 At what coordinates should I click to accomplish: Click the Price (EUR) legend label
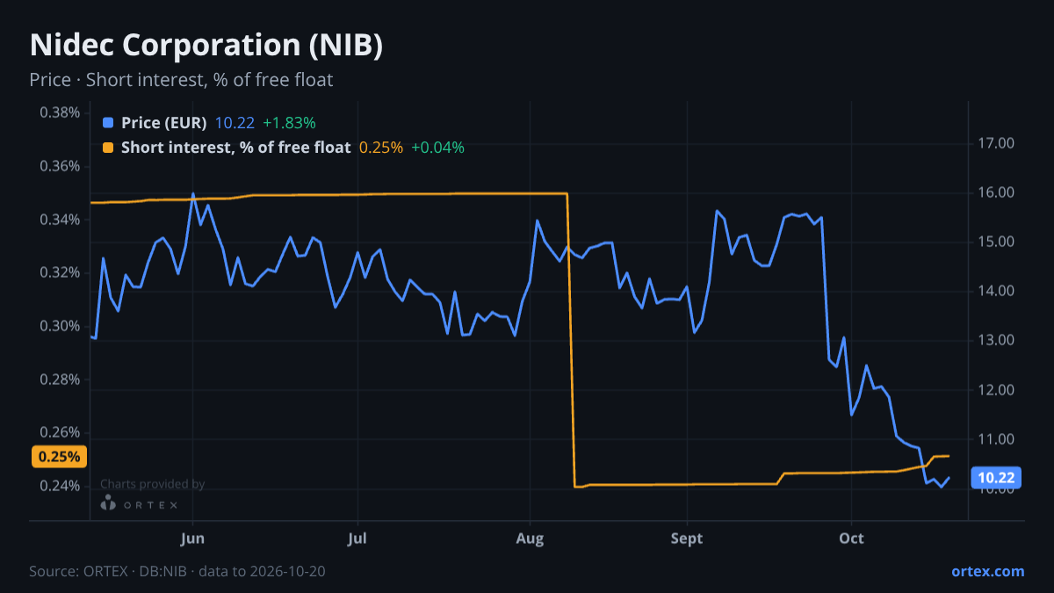164,123
